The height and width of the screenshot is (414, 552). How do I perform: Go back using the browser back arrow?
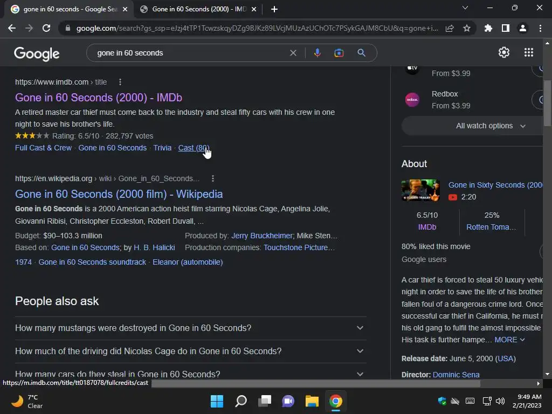tap(12, 28)
